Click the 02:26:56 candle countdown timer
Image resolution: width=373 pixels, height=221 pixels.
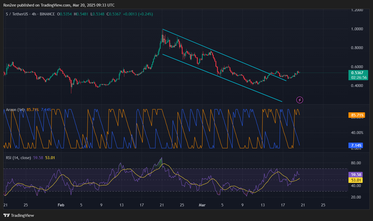click(x=359, y=78)
